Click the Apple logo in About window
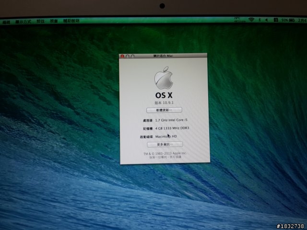The height and width of the screenshot is (230, 307). coord(164,78)
